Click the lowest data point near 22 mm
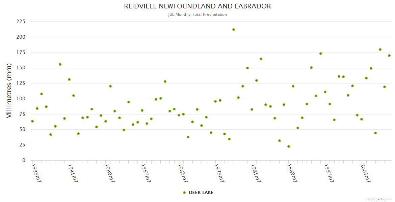Screen dimensions: 395x202 [289, 146]
